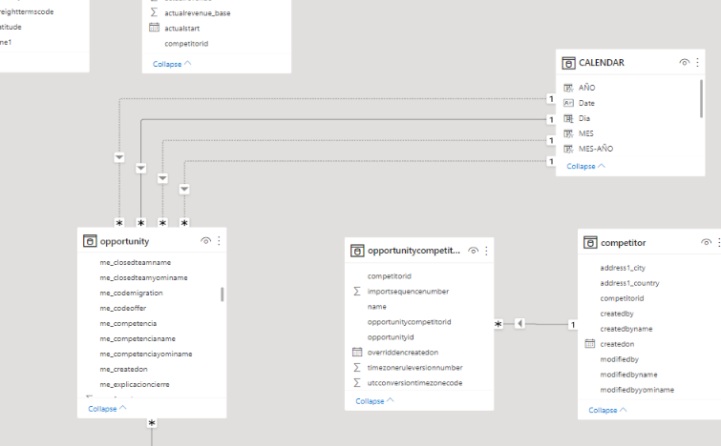The width and height of the screenshot is (721, 446).
Task: Open more options for CALENDAR table
Action: (x=697, y=62)
